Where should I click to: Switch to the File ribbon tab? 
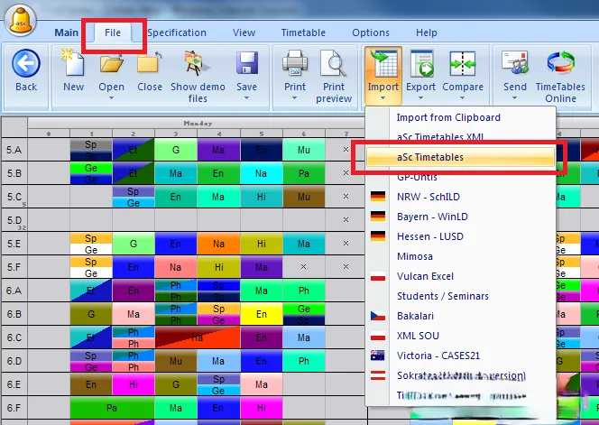pos(113,32)
